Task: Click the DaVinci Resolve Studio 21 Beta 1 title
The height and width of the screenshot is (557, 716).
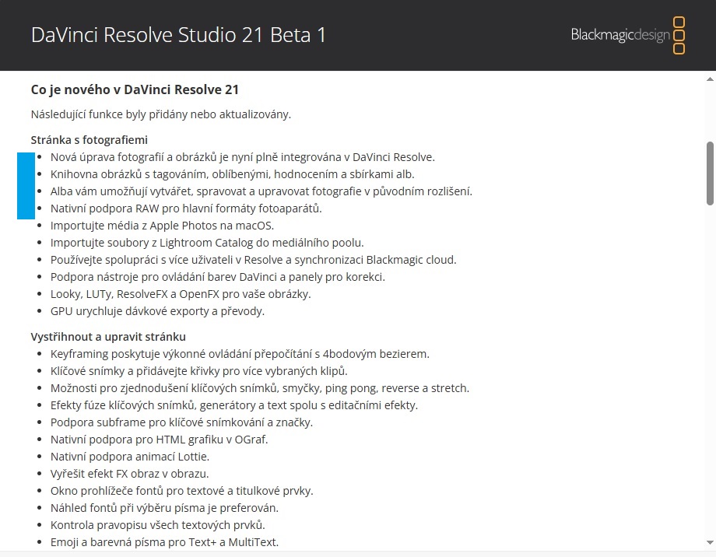Action: click(178, 35)
